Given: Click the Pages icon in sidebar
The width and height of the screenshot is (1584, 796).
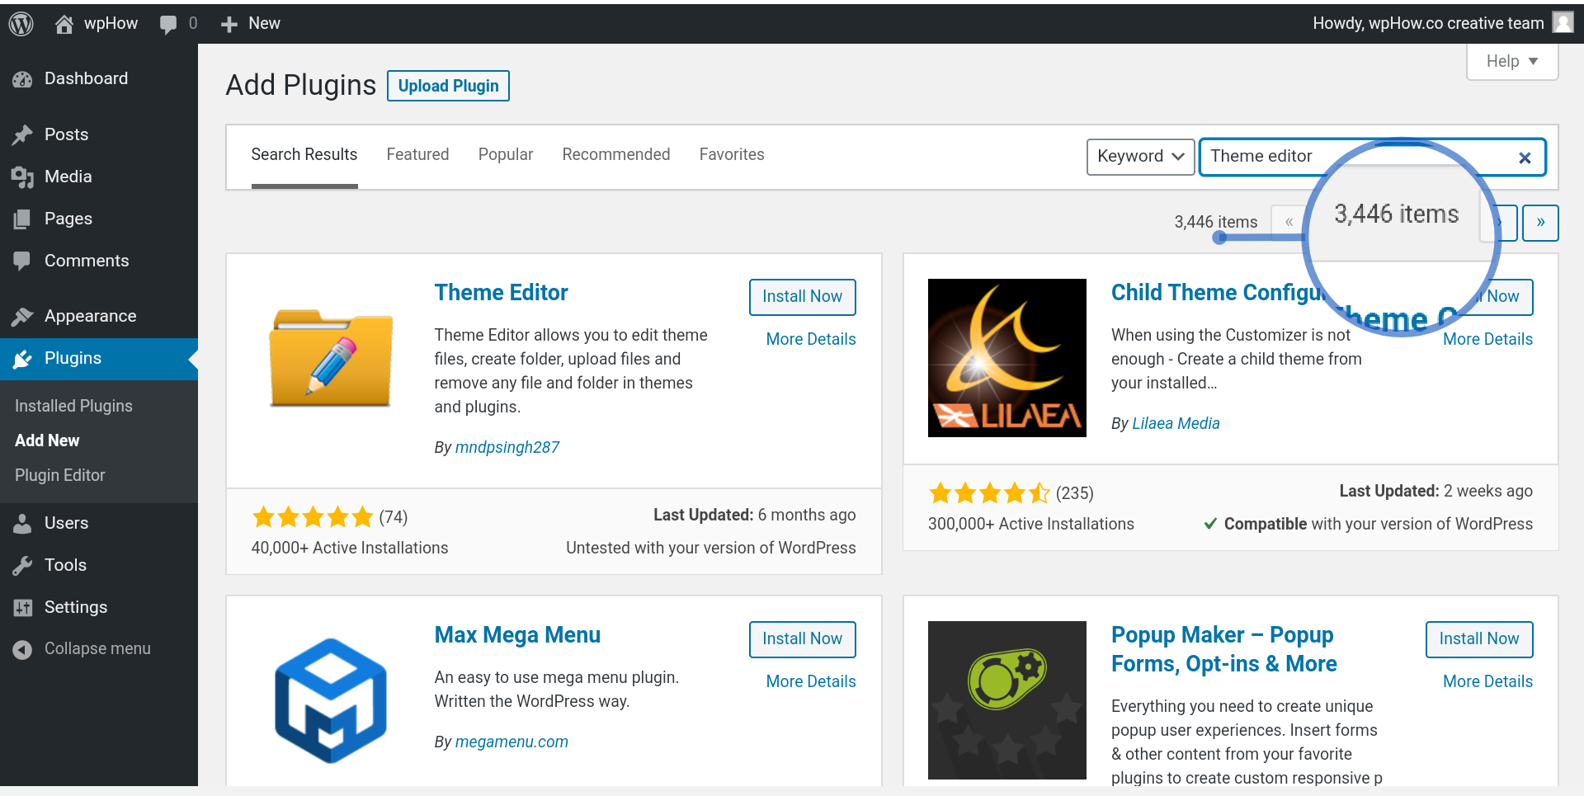Looking at the screenshot, I should pyautogui.click(x=22, y=219).
